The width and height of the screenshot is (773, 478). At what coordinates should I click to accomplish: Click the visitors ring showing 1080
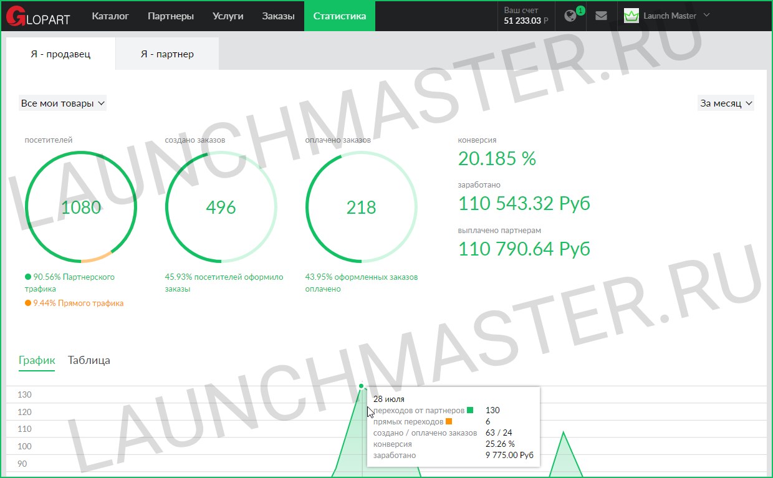(81, 207)
